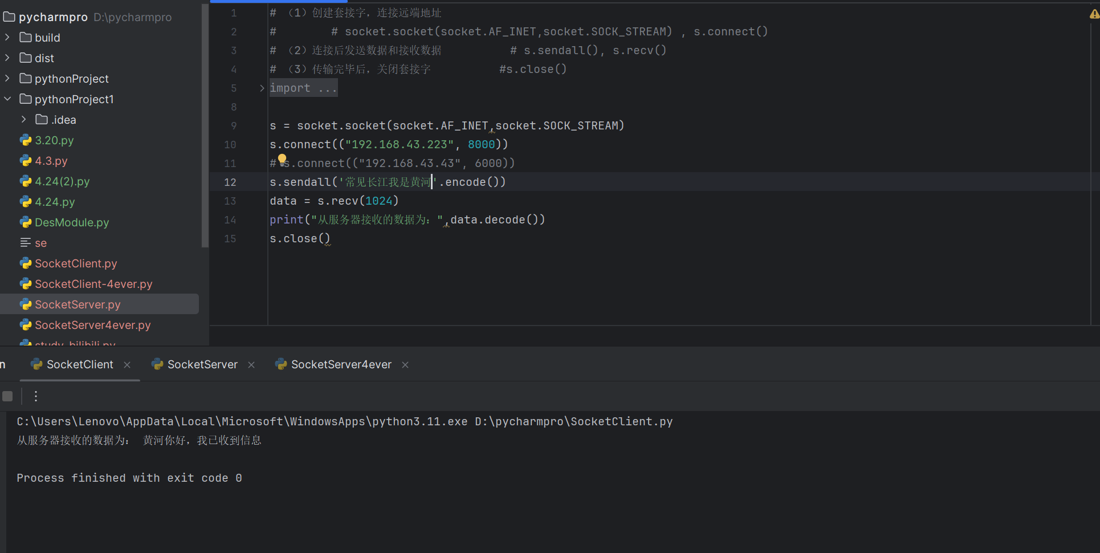This screenshot has height=553, width=1100.
Task: Close the SocketClient run tab
Action: click(127, 365)
